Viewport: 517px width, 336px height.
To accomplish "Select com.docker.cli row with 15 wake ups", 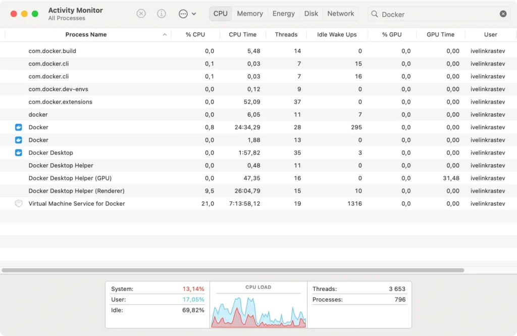I will tap(258, 64).
